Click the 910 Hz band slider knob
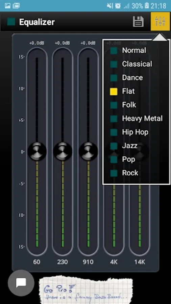Image resolution: width=171 pixels, height=304 pixels. (88, 151)
